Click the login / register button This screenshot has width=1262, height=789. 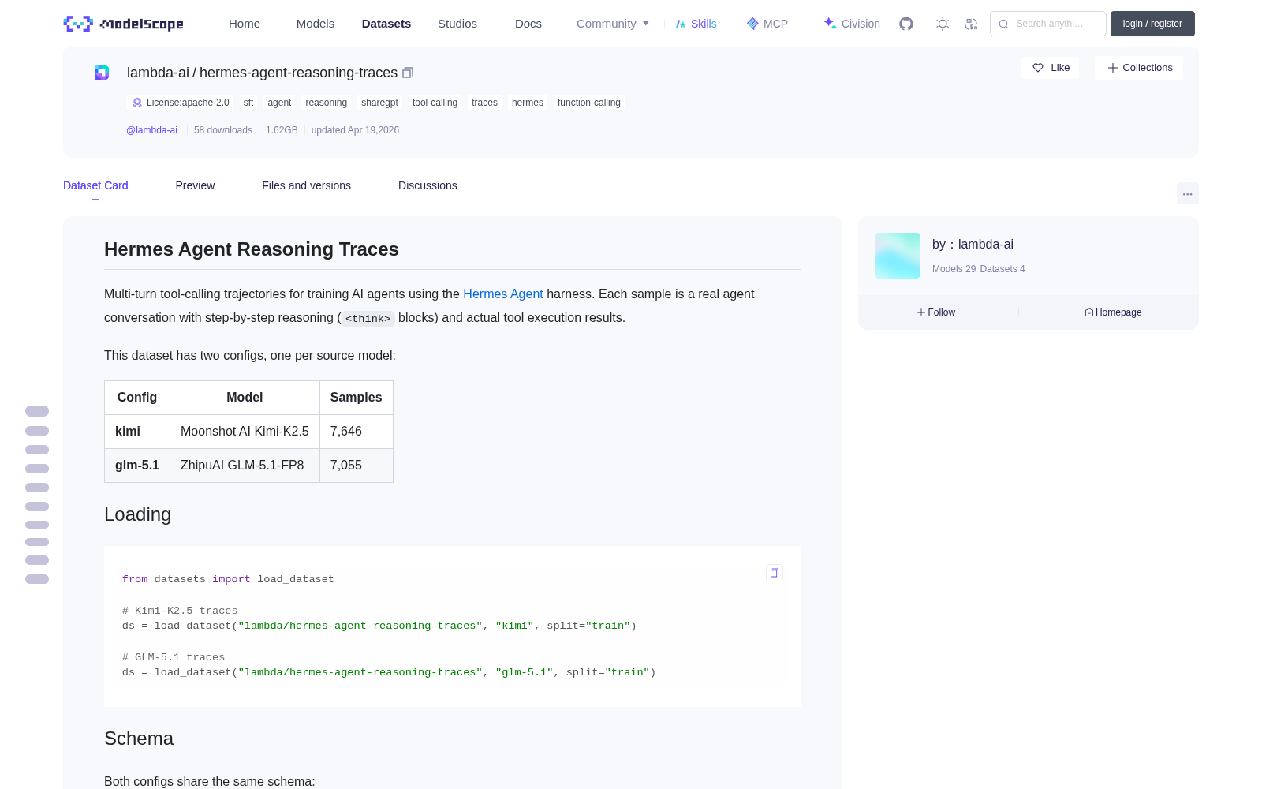point(1152,24)
